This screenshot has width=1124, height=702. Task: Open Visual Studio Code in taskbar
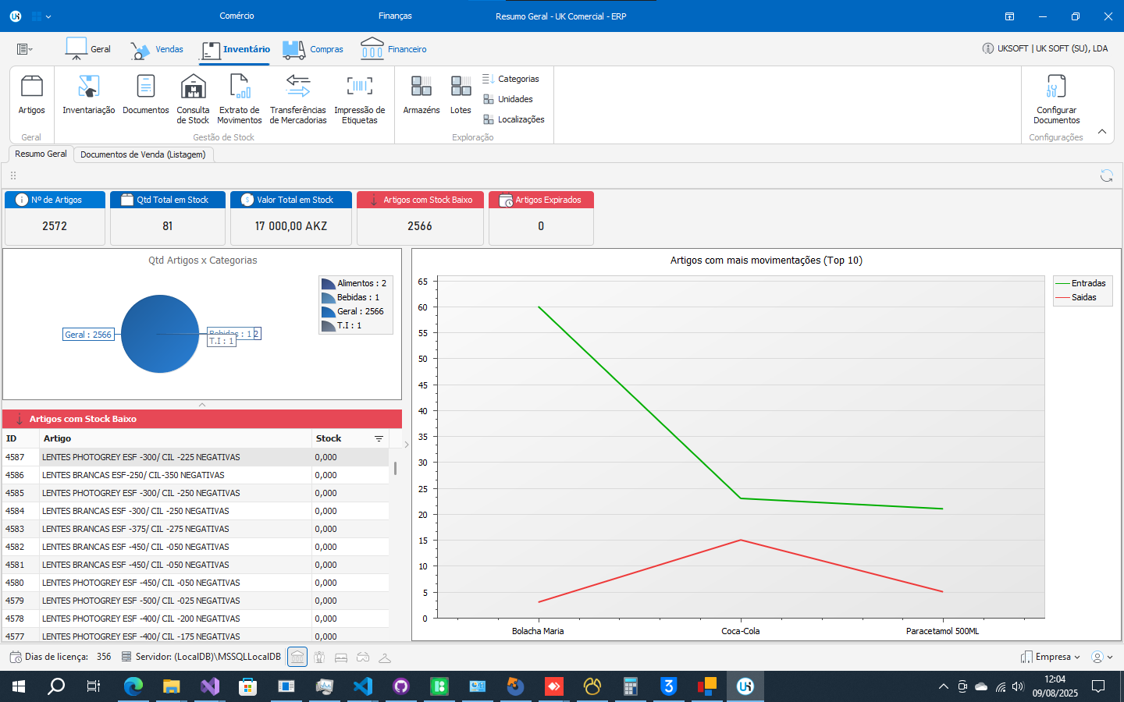tap(362, 686)
